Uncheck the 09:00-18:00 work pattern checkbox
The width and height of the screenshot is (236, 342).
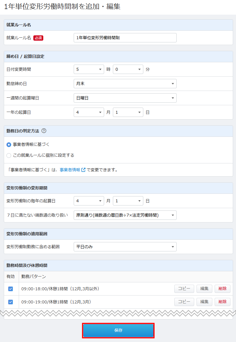pos(11,289)
